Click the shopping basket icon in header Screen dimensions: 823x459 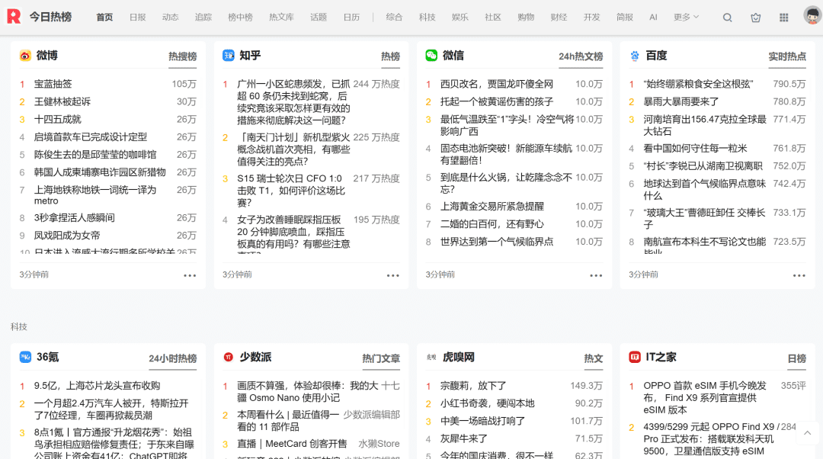tap(755, 18)
